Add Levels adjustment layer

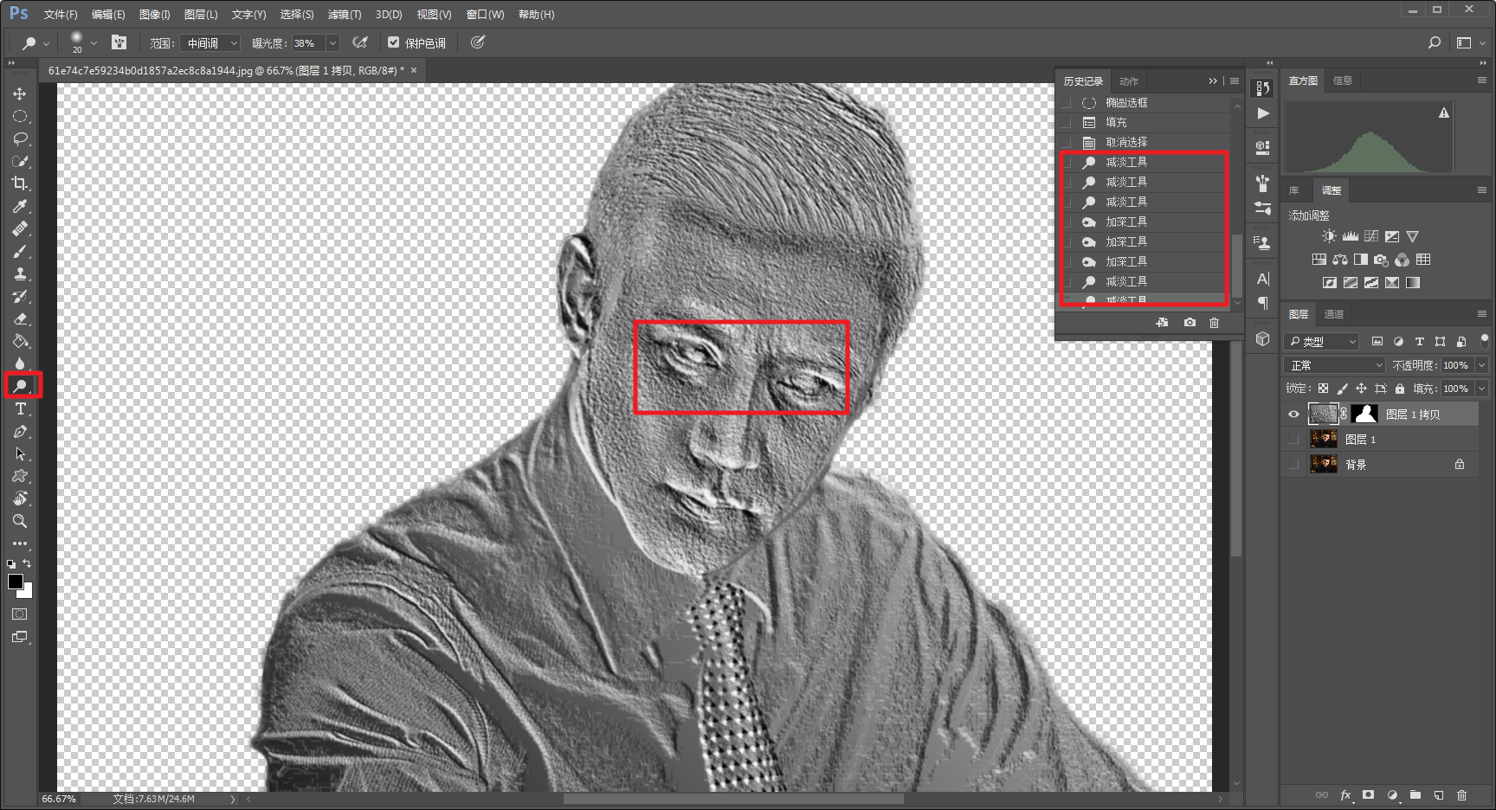[x=1351, y=236]
